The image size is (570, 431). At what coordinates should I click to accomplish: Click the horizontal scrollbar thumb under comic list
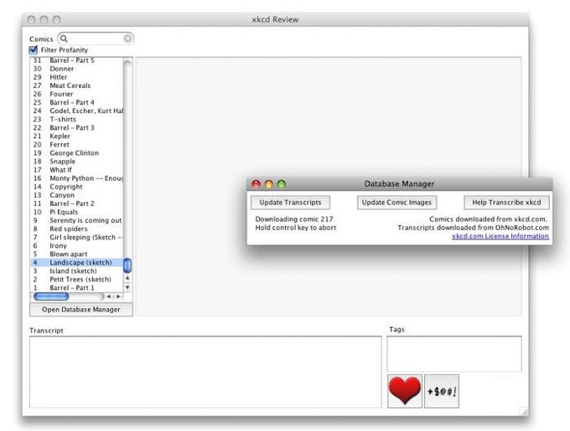(51, 296)
